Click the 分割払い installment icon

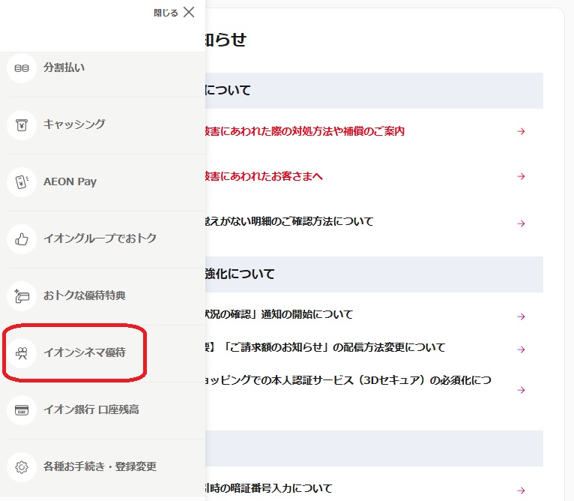(x=22, y=67)
